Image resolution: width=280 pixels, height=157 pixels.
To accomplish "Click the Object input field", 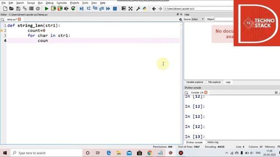I will tap(224, 19).
